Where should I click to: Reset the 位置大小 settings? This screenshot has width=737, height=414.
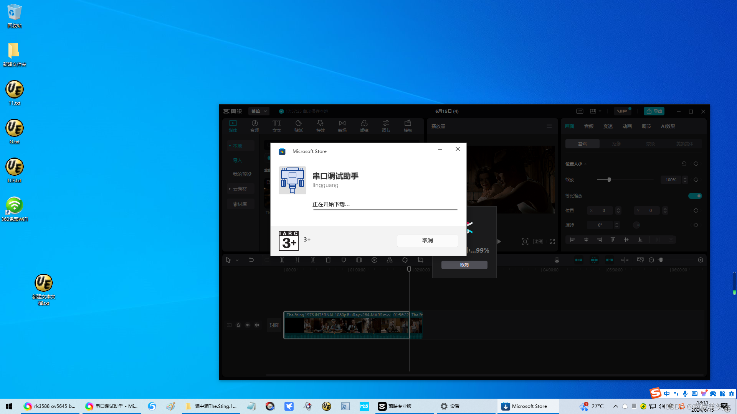click(684, 164)
